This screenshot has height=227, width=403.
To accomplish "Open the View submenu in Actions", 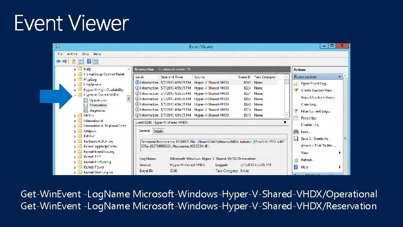I will 318,153.
